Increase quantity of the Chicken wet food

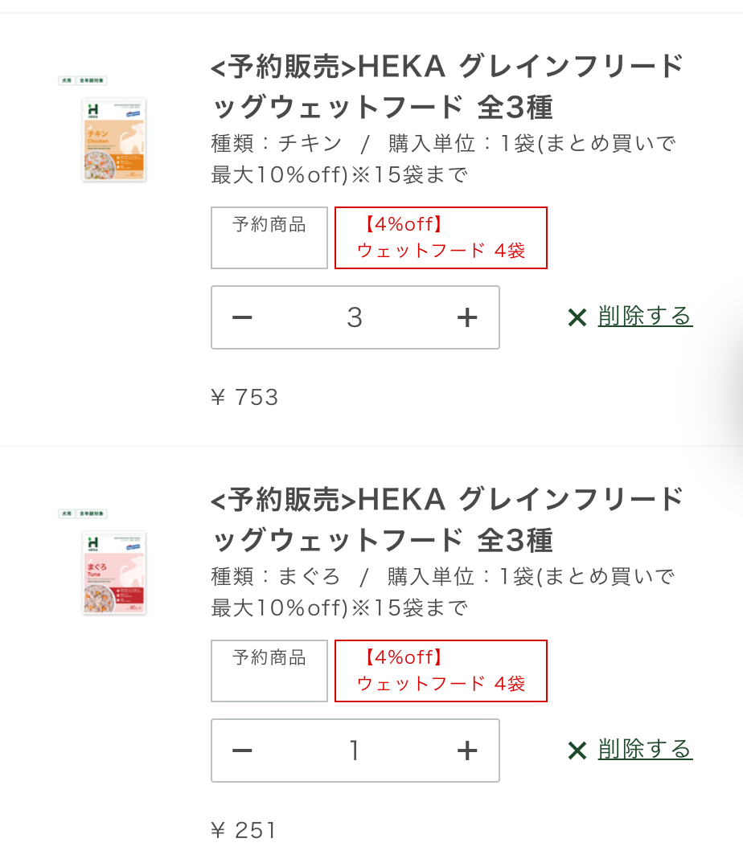click(x=467, y=318)
